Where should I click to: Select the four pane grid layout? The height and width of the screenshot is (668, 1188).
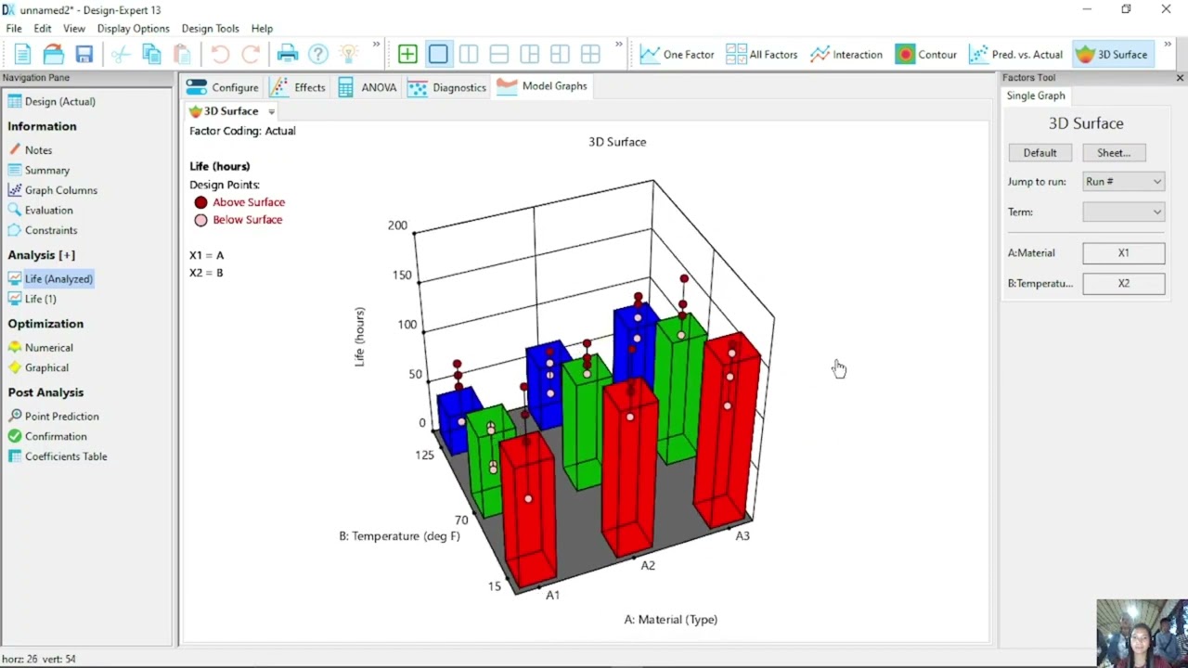(590, 54)
